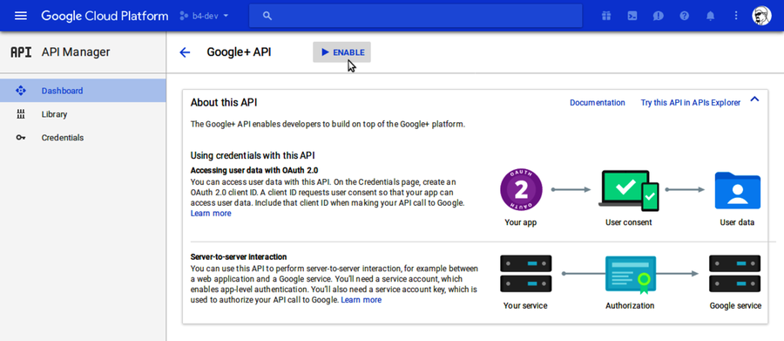Image resolution: width=784 pixels, height=341 pixels.
Task: Click the magnifying glass search icon
Action: tap(267, 16)
